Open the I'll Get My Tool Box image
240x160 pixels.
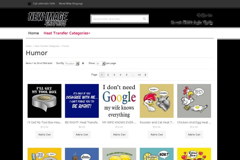pyautogui.click(x=44, y=101)
